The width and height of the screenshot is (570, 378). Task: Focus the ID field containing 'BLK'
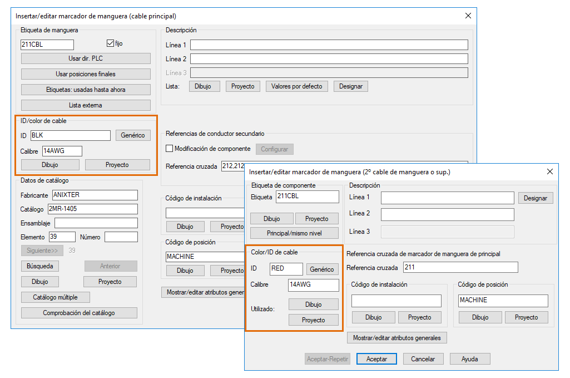[x=71, y=135]
